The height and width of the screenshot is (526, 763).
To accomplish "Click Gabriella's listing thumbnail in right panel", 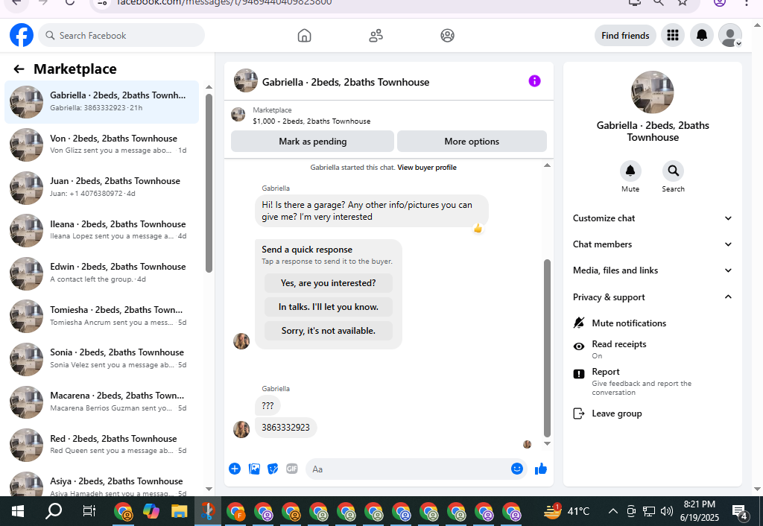I will [x=652, y=92].
